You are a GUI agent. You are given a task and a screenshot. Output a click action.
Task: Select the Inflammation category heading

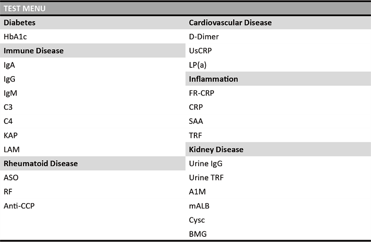coord(213,79)
